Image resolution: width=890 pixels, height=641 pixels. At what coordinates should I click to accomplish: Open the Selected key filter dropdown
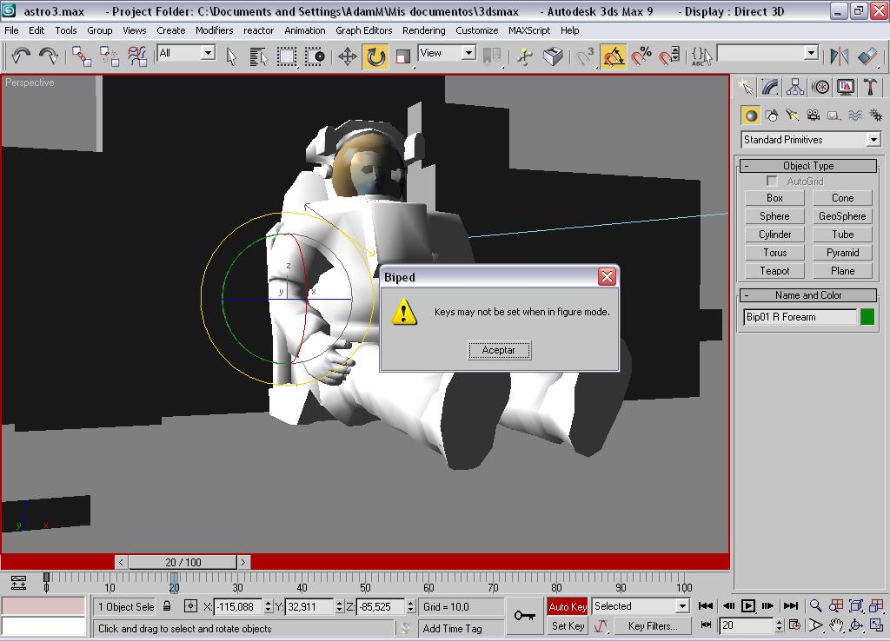641,606
